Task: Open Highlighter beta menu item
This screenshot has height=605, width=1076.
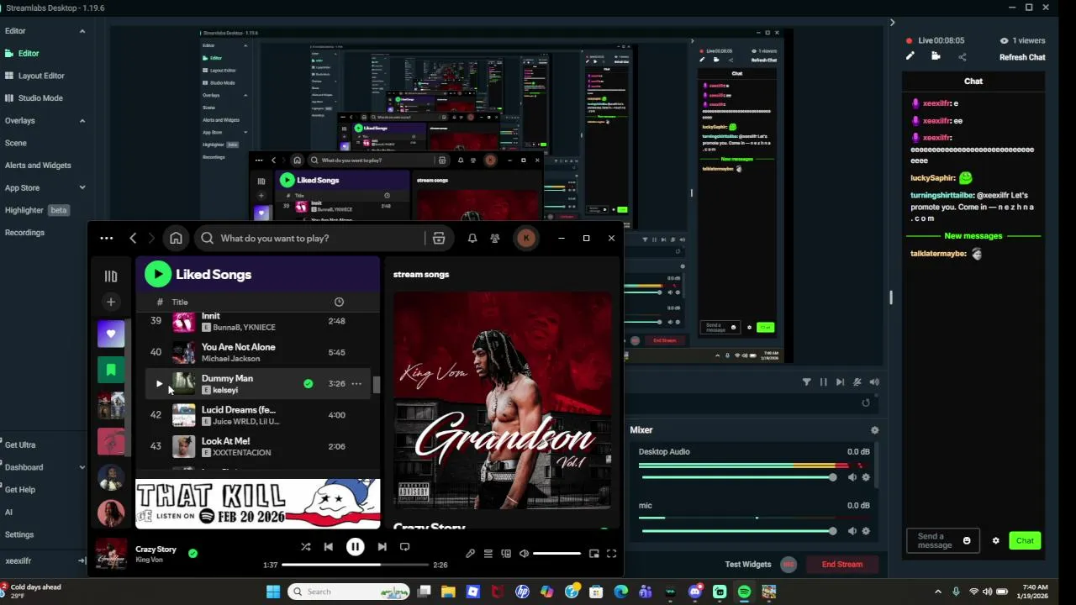Action: [37, 210]
